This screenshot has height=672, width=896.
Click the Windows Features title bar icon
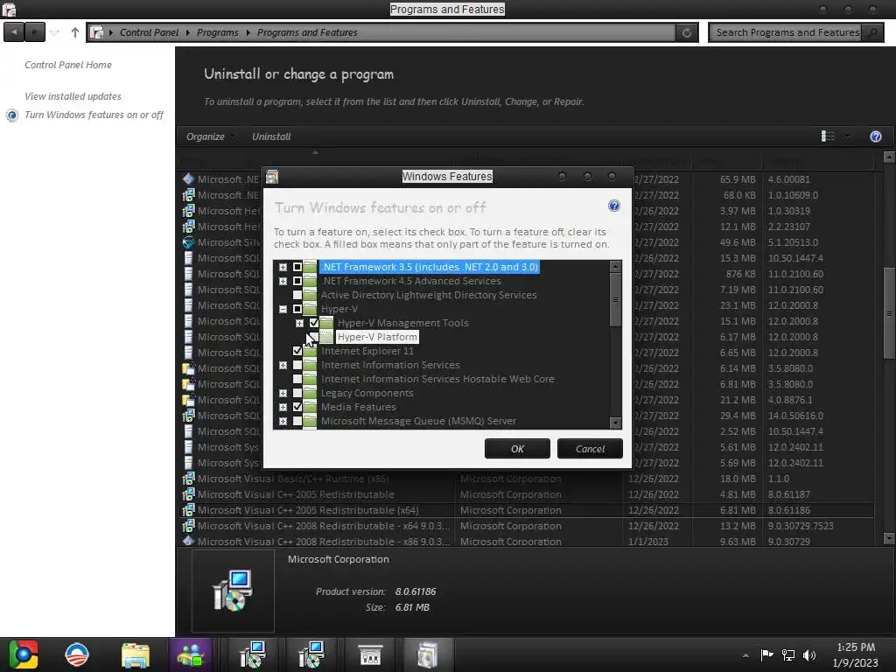point(272,177)
